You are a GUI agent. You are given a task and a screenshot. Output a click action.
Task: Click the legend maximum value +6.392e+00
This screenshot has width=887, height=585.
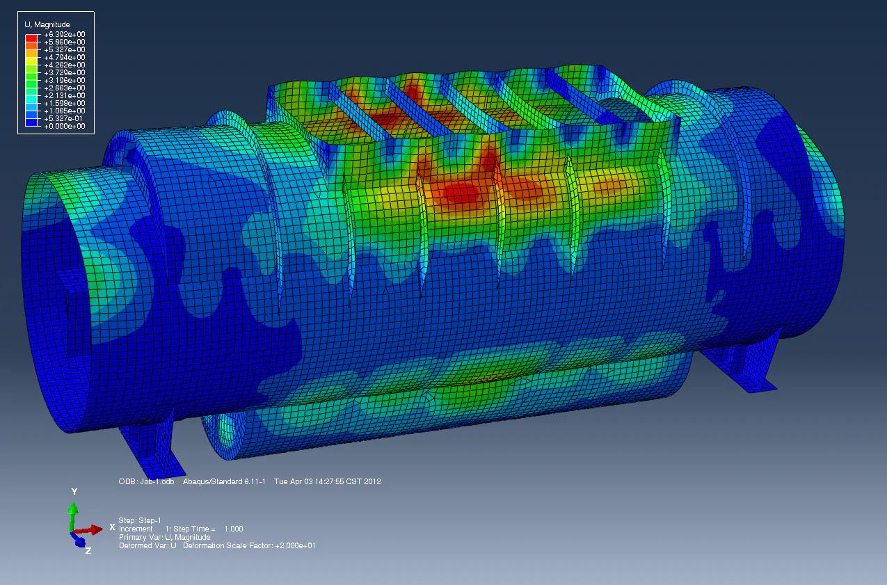[x=65, y=34]
